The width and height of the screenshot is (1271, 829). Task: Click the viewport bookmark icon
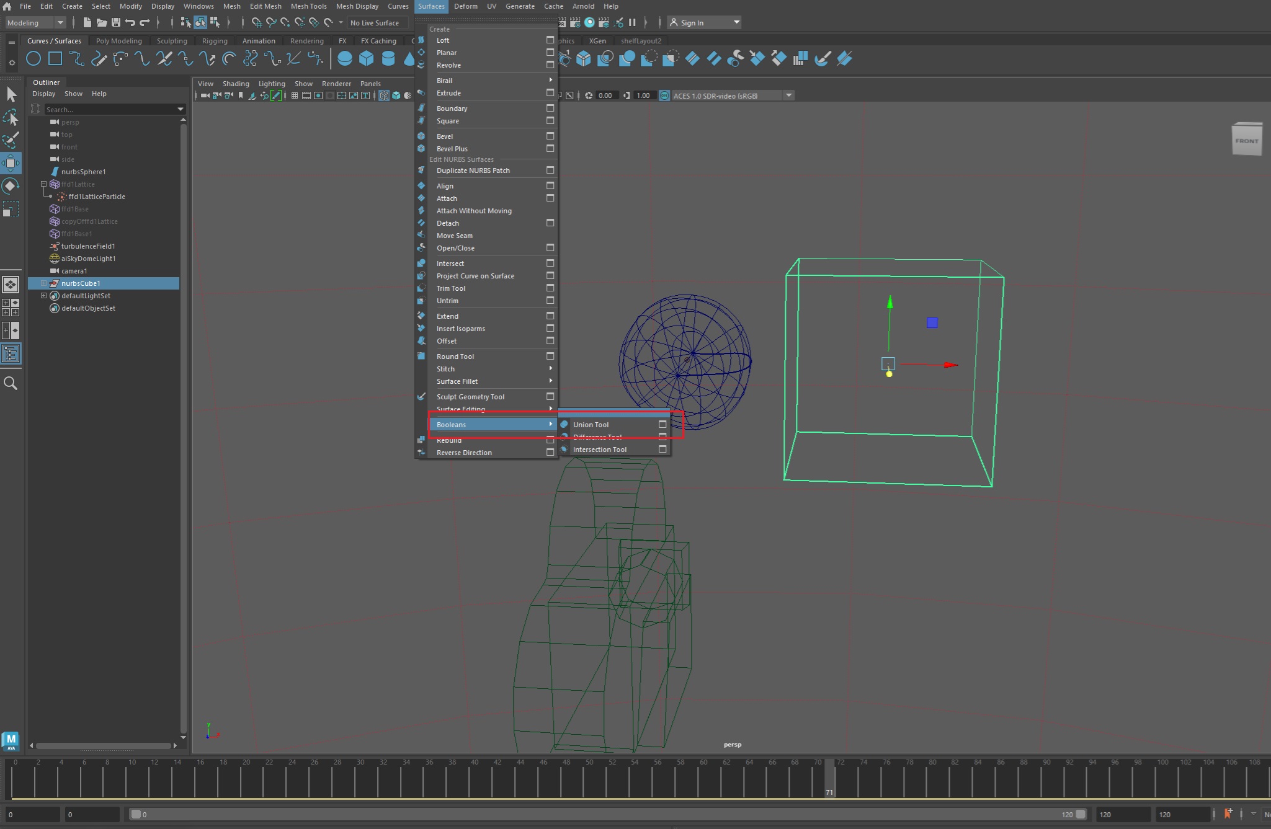click(x=241, y=95)
